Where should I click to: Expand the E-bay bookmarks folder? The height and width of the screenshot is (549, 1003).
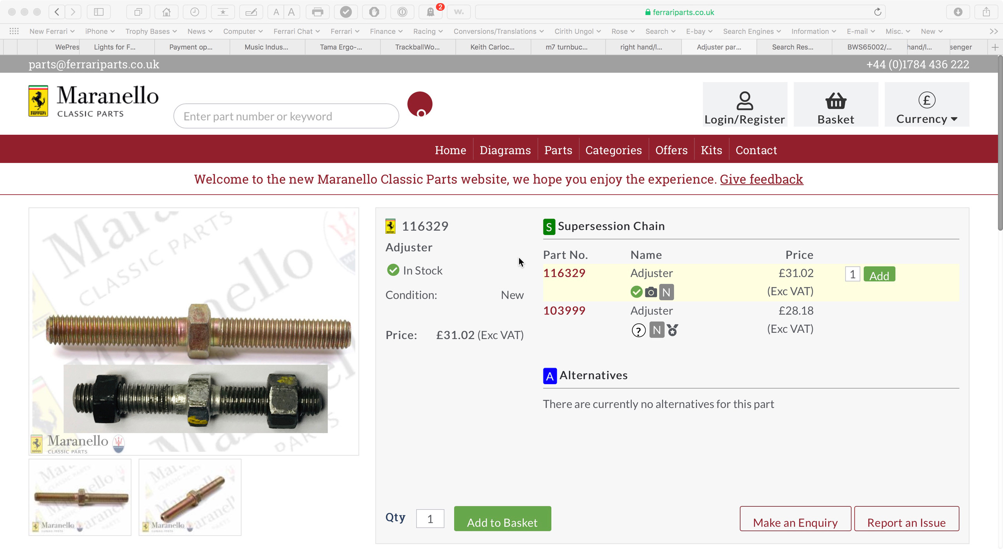(x=699, y=31)
